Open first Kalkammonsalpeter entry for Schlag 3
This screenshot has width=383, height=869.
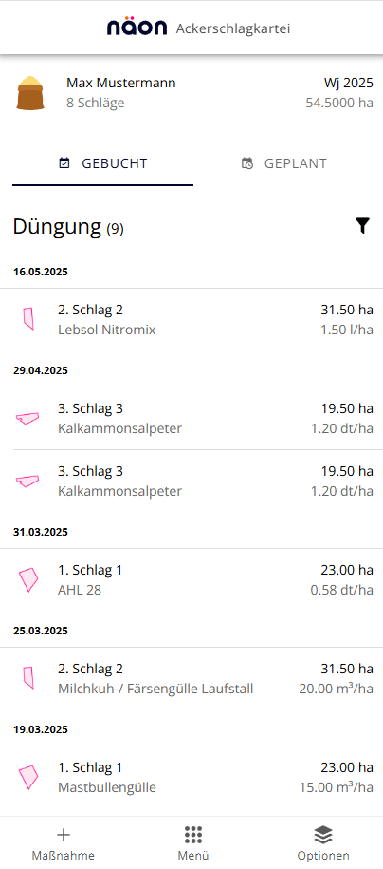coord(191,419)
